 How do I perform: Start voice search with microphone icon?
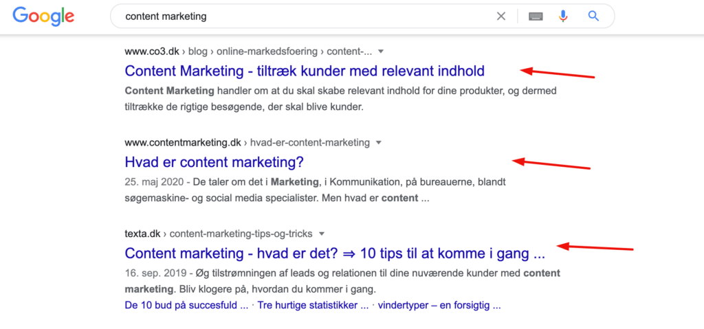[x=563, y=16]
